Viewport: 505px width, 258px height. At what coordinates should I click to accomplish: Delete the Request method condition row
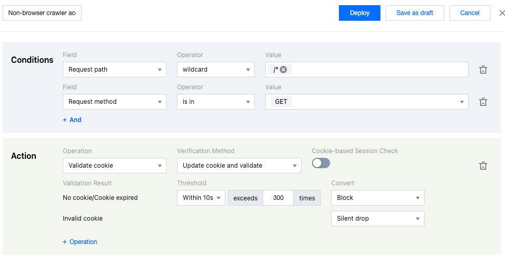[483, 102]
